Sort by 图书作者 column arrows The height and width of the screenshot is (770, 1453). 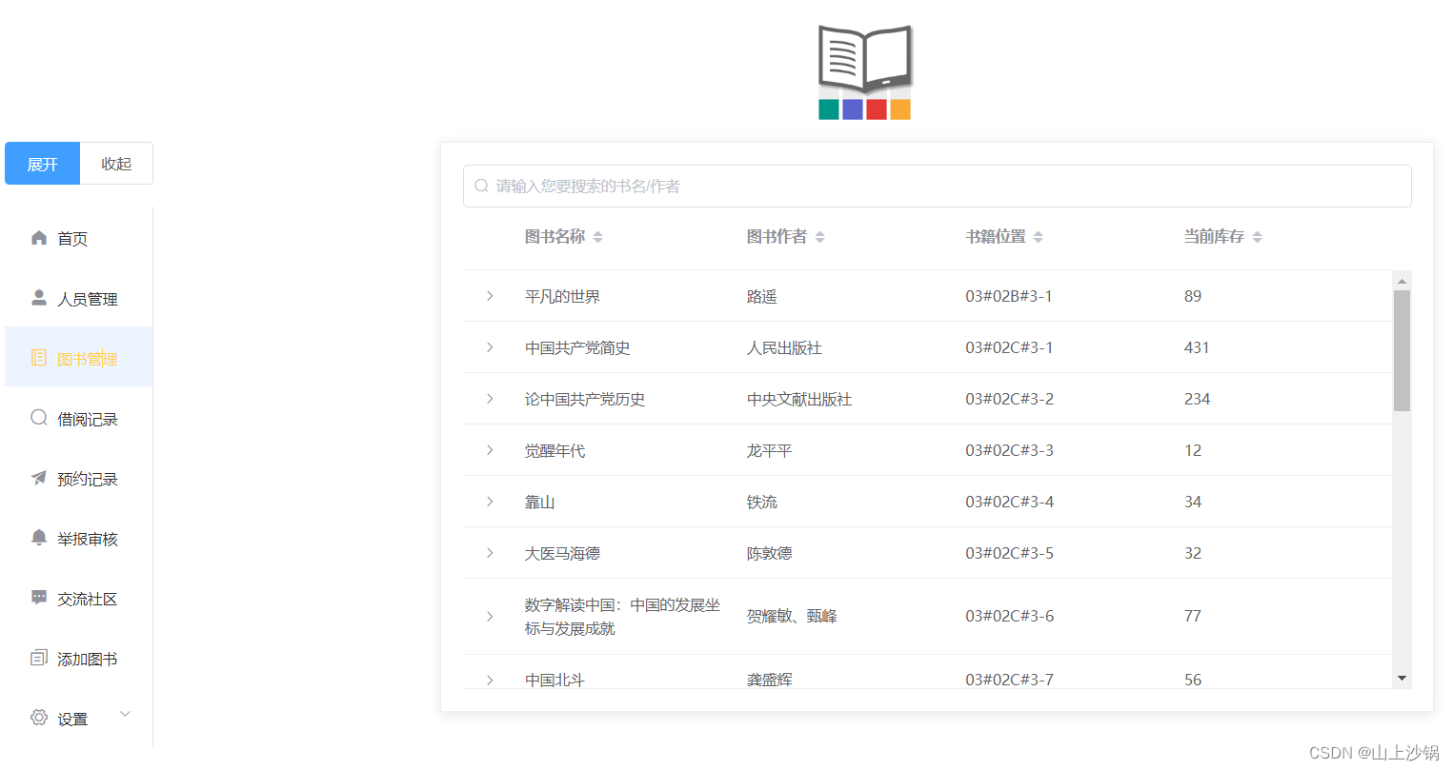coord(820,237)
